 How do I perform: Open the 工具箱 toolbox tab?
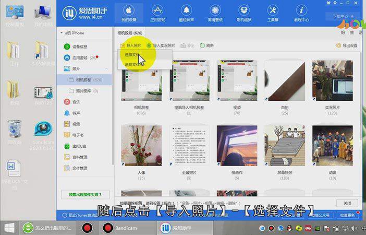pos(273,14)
